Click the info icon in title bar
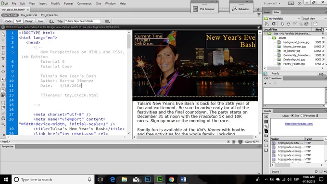The width and height of the screenshot is (327, 184). coord(300,3)
